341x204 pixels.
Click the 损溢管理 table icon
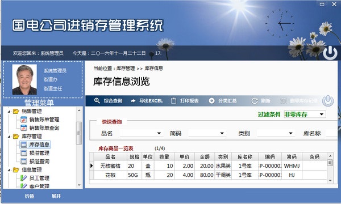(23, 153)
